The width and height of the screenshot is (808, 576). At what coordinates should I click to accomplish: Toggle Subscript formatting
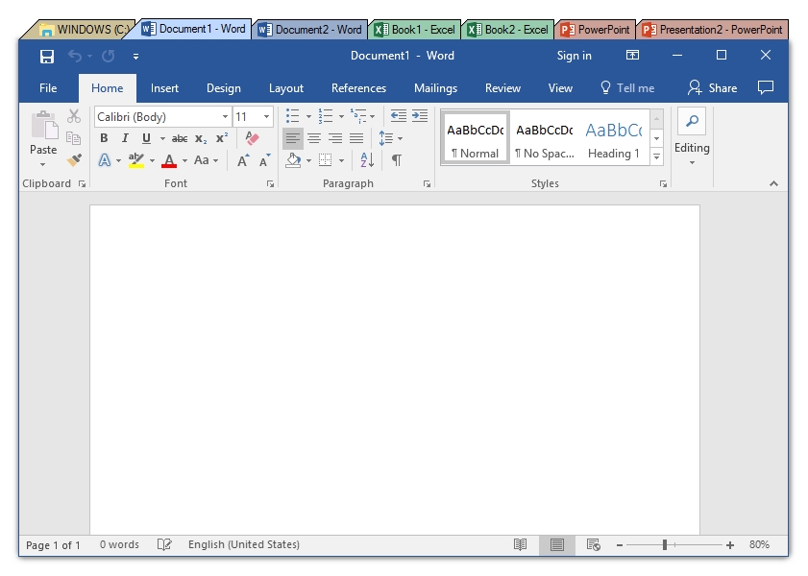pyautogui.click(x=201, y=138)
